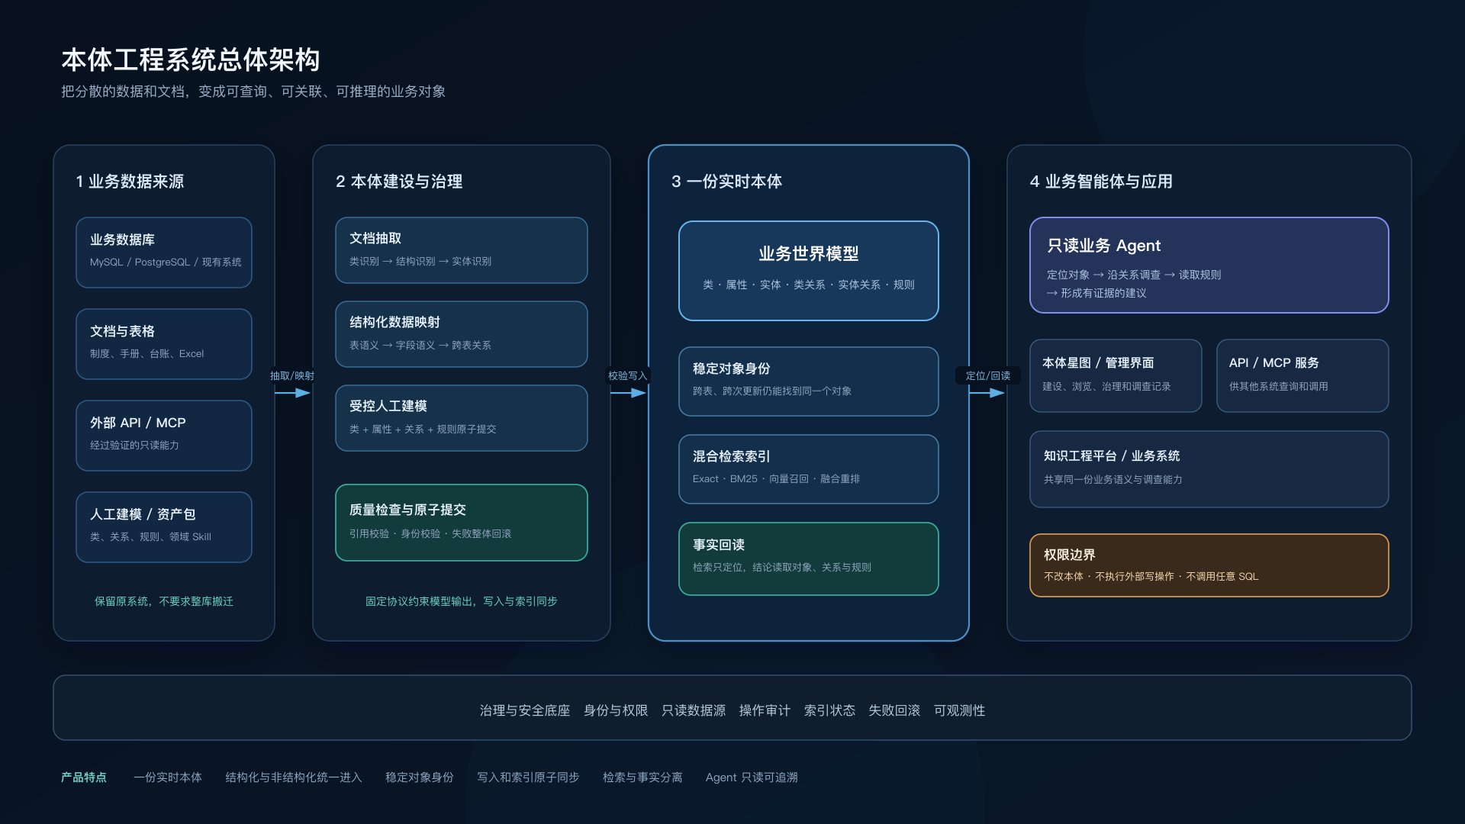Click the text 检索只定位，结论读取对象、关系与规则
The width and height of the screenshot is (1465, 824).
point(782,568)
